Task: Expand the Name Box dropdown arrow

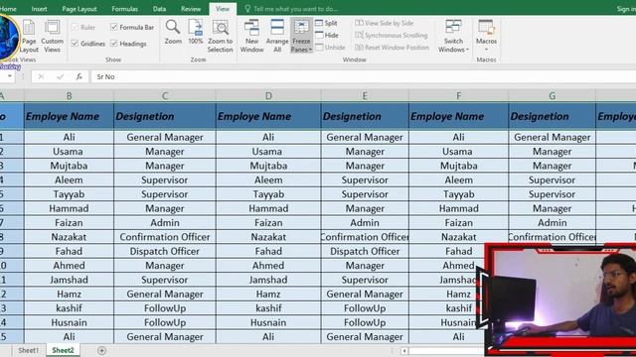Action: 9,76
